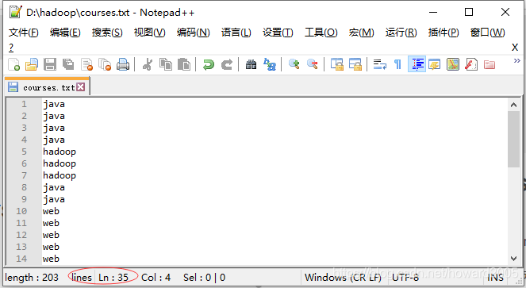Open the 运行(R) menu

[x=401, y=33]
